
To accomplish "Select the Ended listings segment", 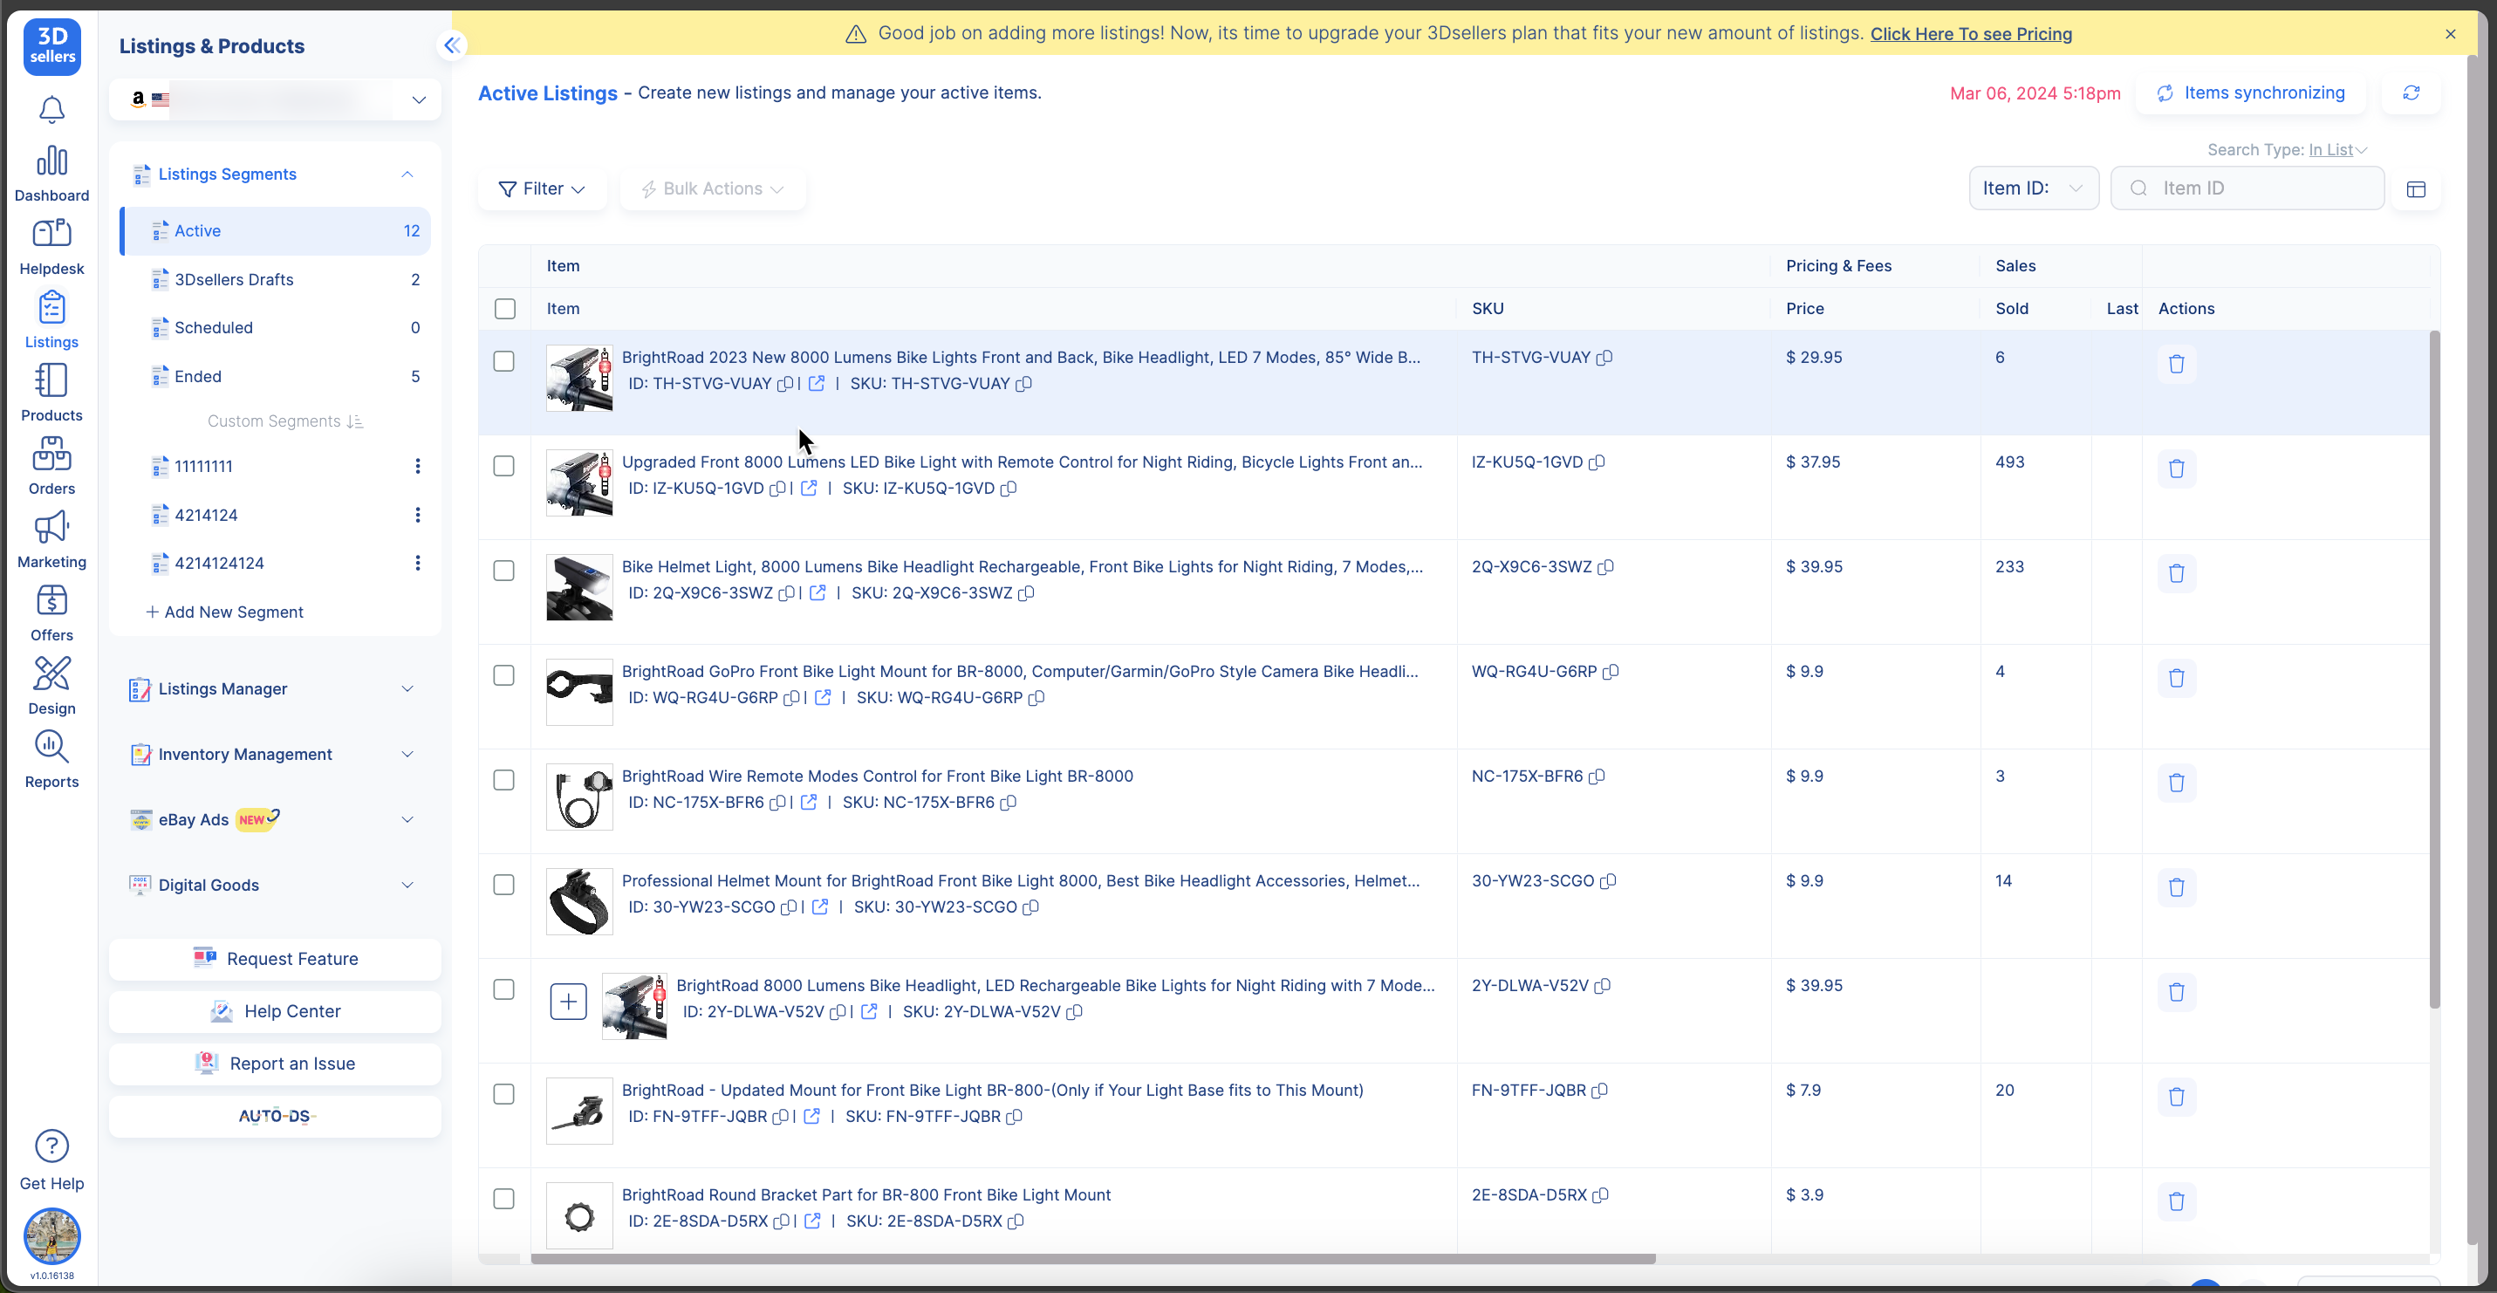I will tap(276, 377).
